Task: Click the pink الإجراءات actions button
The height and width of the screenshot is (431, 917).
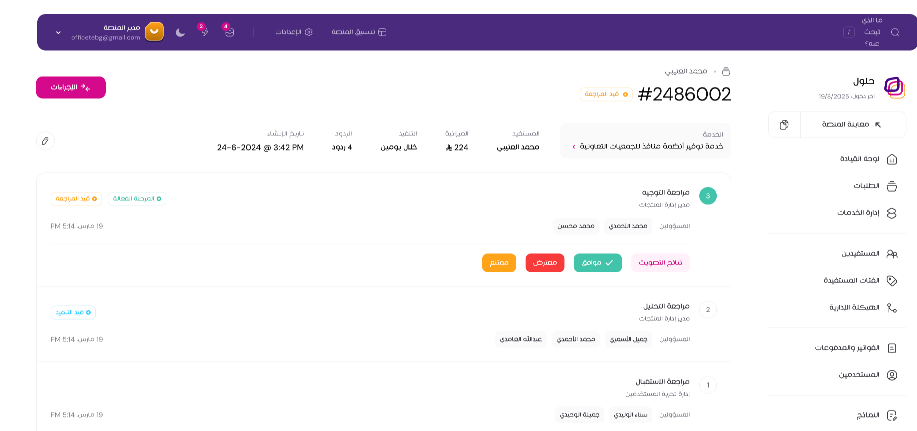Action: [71, 87]
